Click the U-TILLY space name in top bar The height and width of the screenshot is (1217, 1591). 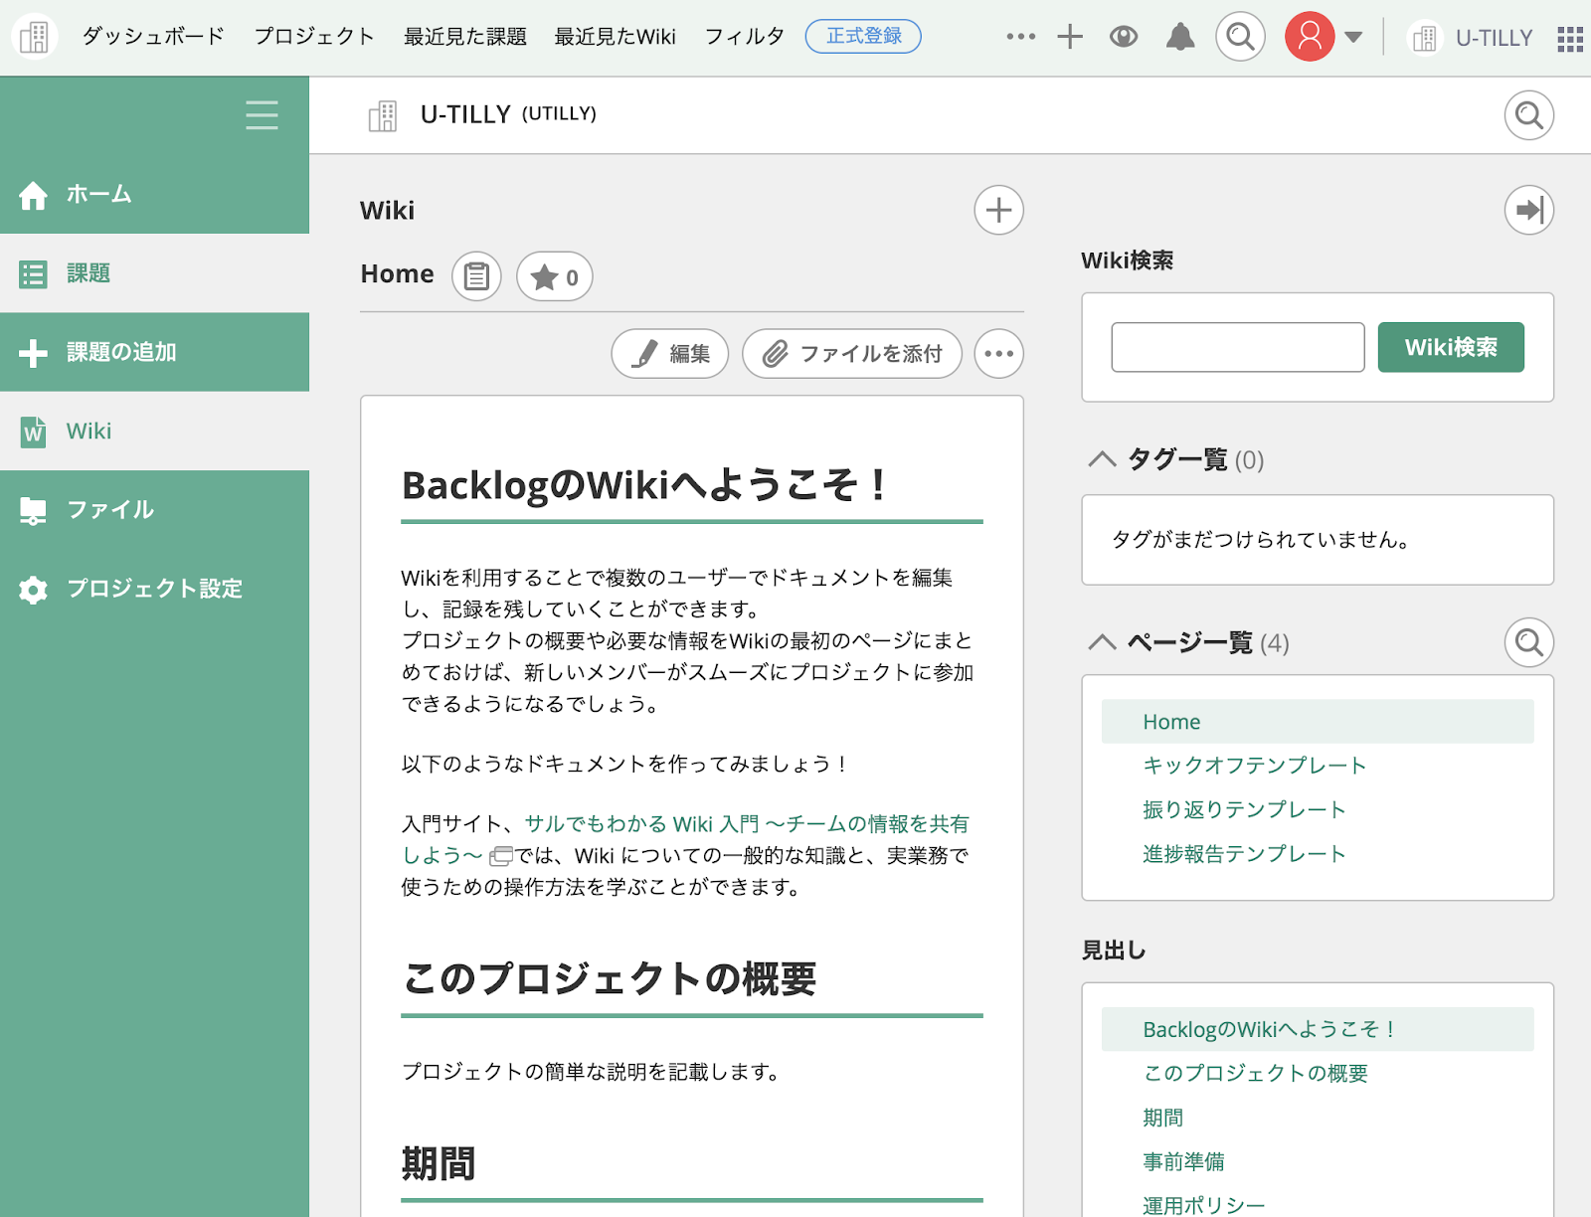pyautogui.click(x=1494, y=38)
